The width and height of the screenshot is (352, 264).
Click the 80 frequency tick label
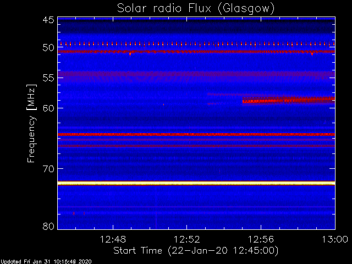point(48,226)
